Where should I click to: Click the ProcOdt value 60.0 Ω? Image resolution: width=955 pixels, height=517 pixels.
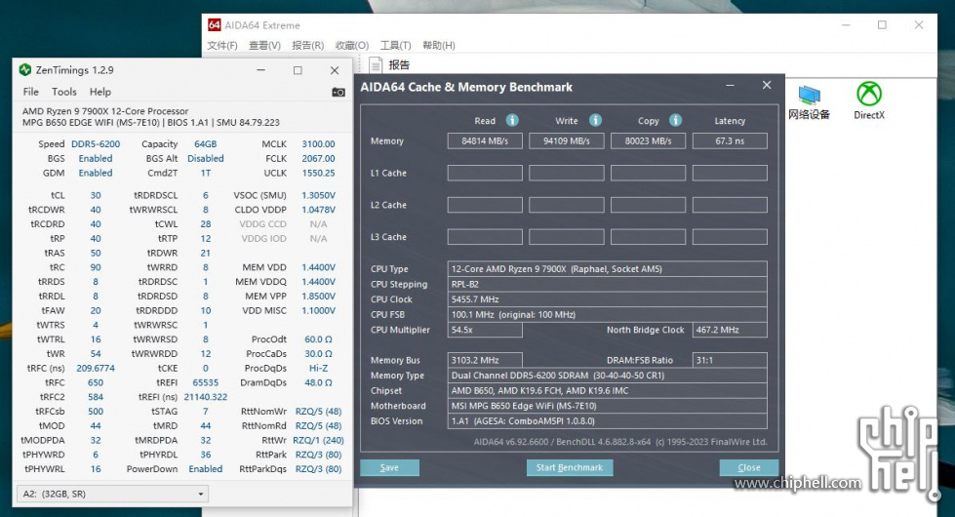coord(319,339)
